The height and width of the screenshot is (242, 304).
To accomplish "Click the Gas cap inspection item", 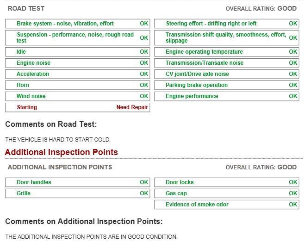I will (226, 193).
